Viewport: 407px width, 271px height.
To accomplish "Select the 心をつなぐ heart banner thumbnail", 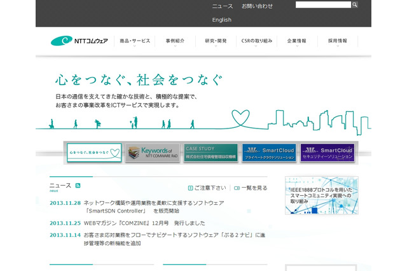I will (94, 153).
